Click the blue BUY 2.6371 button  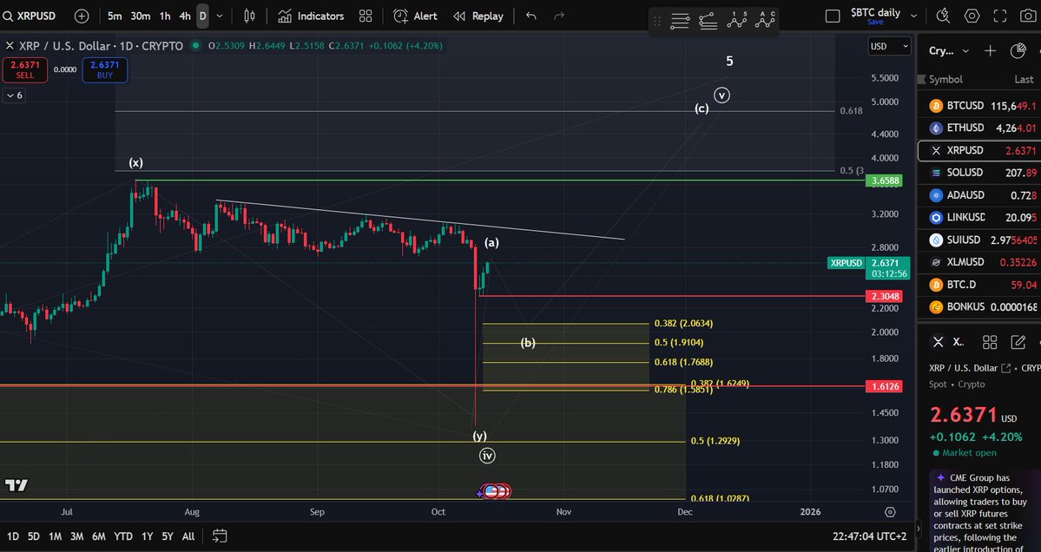coord(105,69)
